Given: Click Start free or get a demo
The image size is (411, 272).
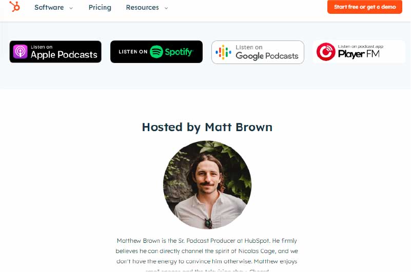Looking at the screenshot, I should [x=365, y=7].
